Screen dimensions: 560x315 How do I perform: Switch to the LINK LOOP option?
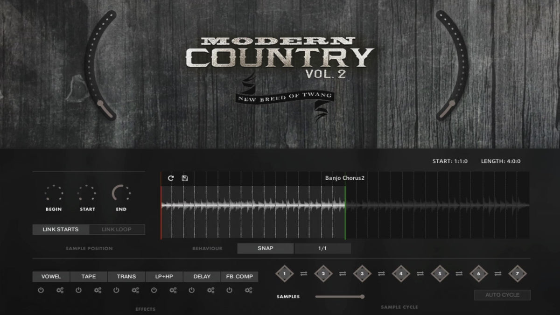click(x=117, y=230)
